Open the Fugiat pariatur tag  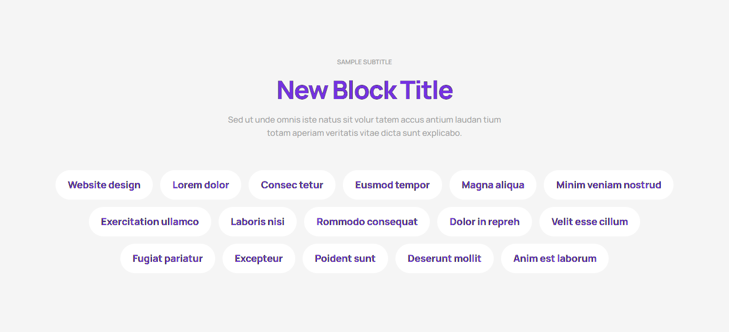[168, 258]
